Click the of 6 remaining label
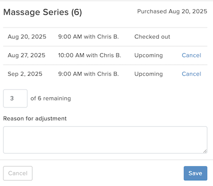The width and height of the screenshot is (213, 186). [x=50, y=99]
